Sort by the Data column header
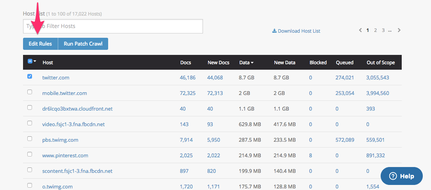 (246, 62)
